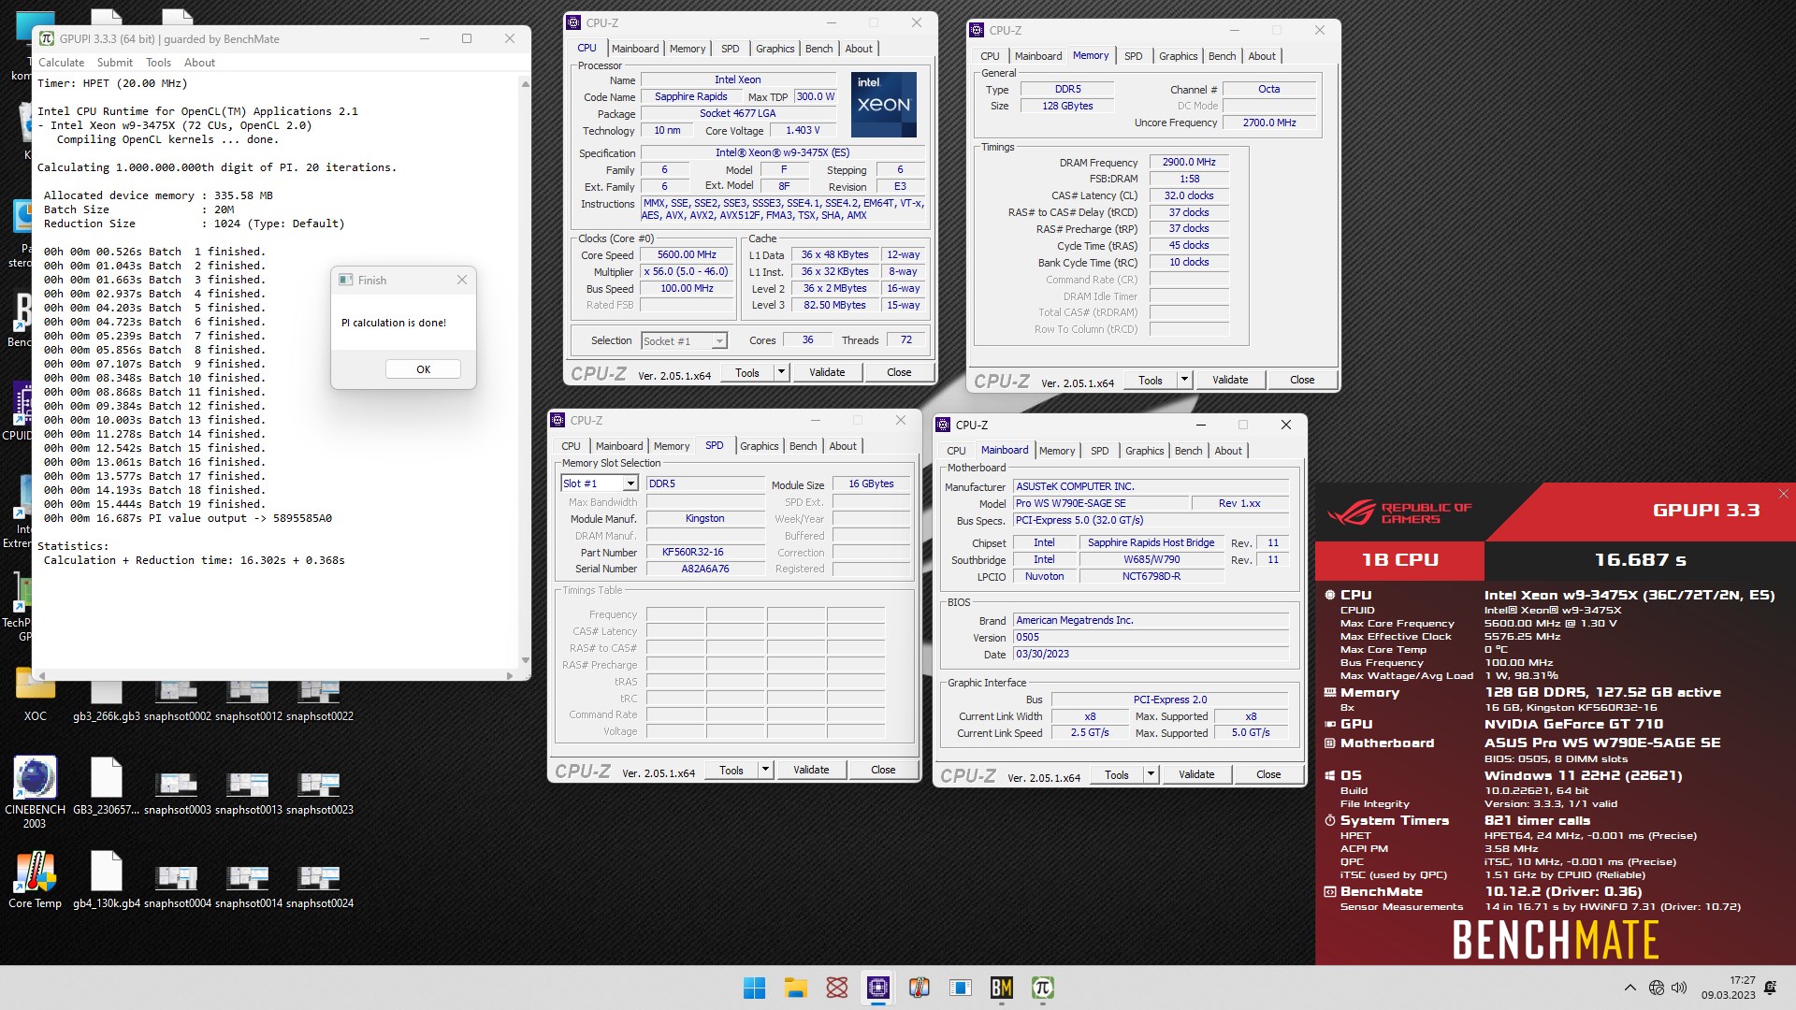Select snaphsot0003 desktop icon
The image size is (1796, 1010).
click(177, 793)
